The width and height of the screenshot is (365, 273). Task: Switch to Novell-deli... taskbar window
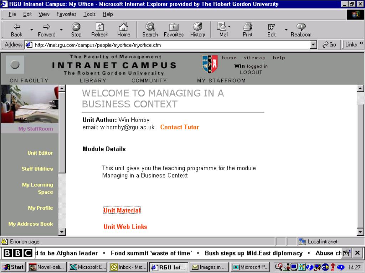pyautogui.click(x=47, y=267)
